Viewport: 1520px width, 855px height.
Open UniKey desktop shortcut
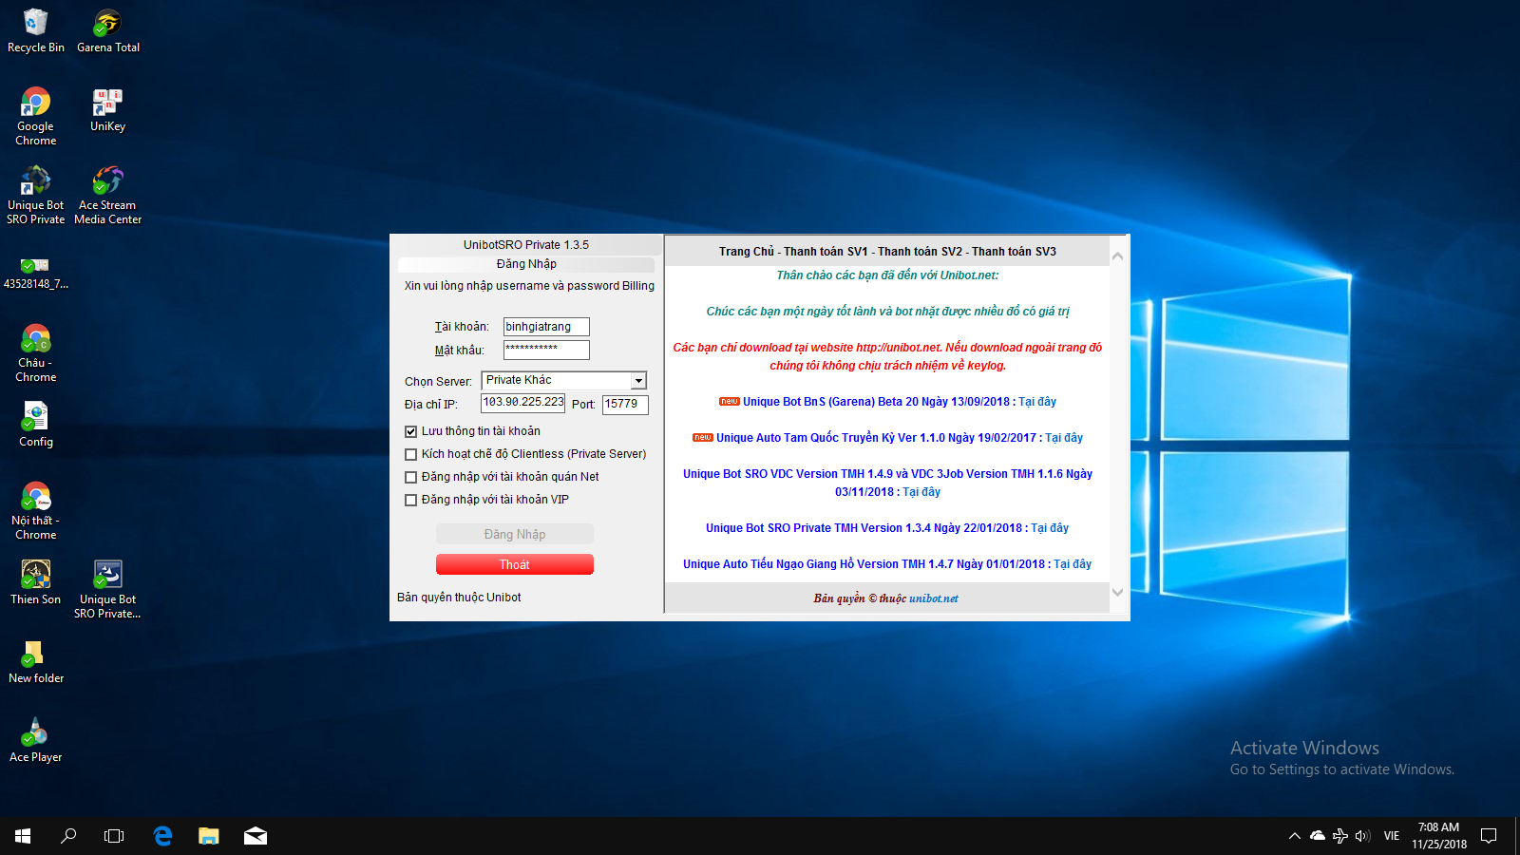point(108,110)
